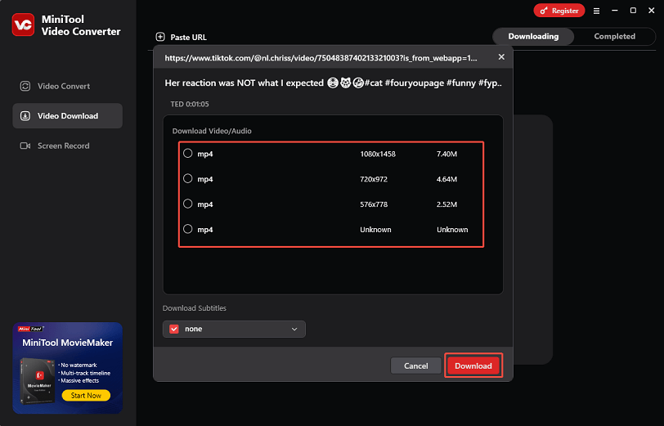The height and width of the screenshot is (426, 664).
Task: Select the 1080x1458 mp4 radio button
Action: coord(187,153)
